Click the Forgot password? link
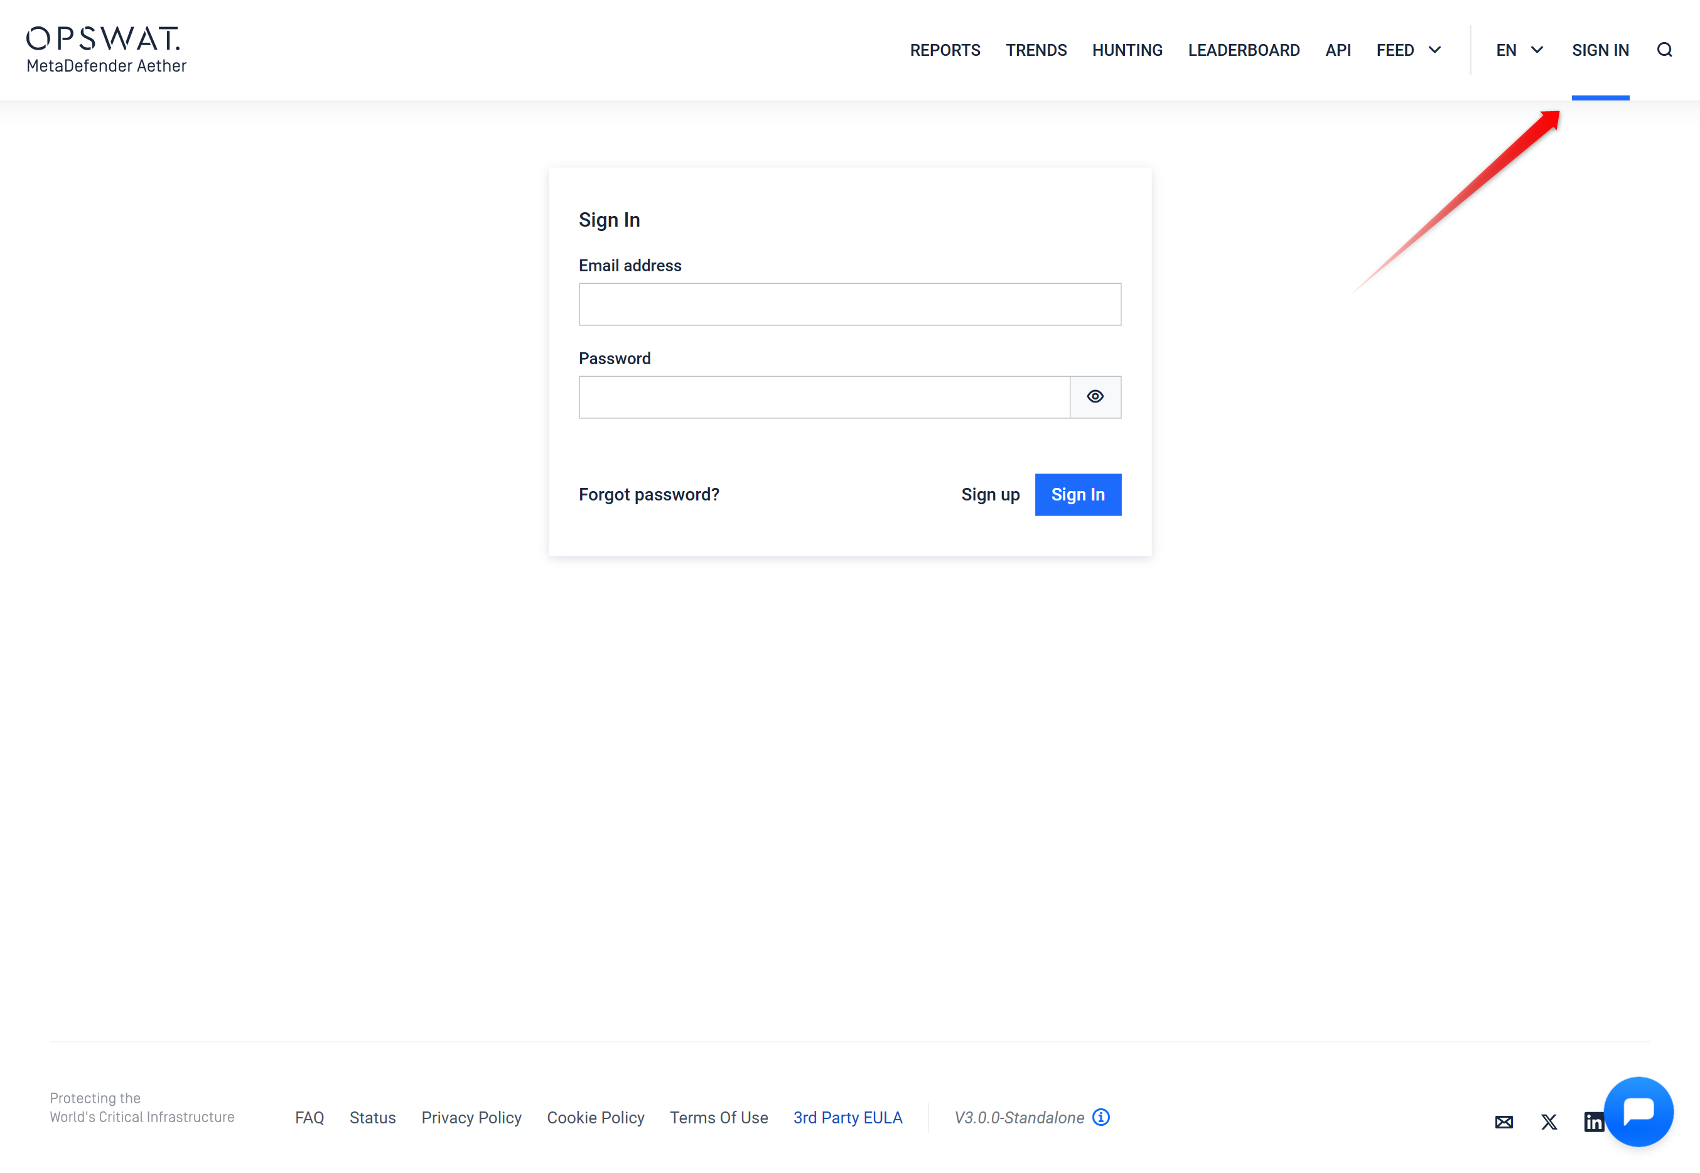This screenshot has height=1173, width=1700. click(648, 495)
